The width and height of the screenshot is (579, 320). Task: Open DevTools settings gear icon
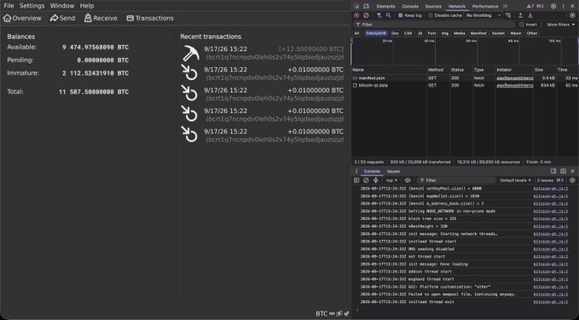[553, 6]
